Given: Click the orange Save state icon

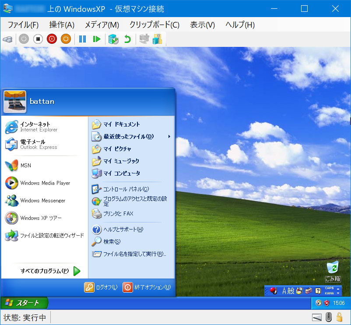Looking at the screenshot, I should [66, 39].
